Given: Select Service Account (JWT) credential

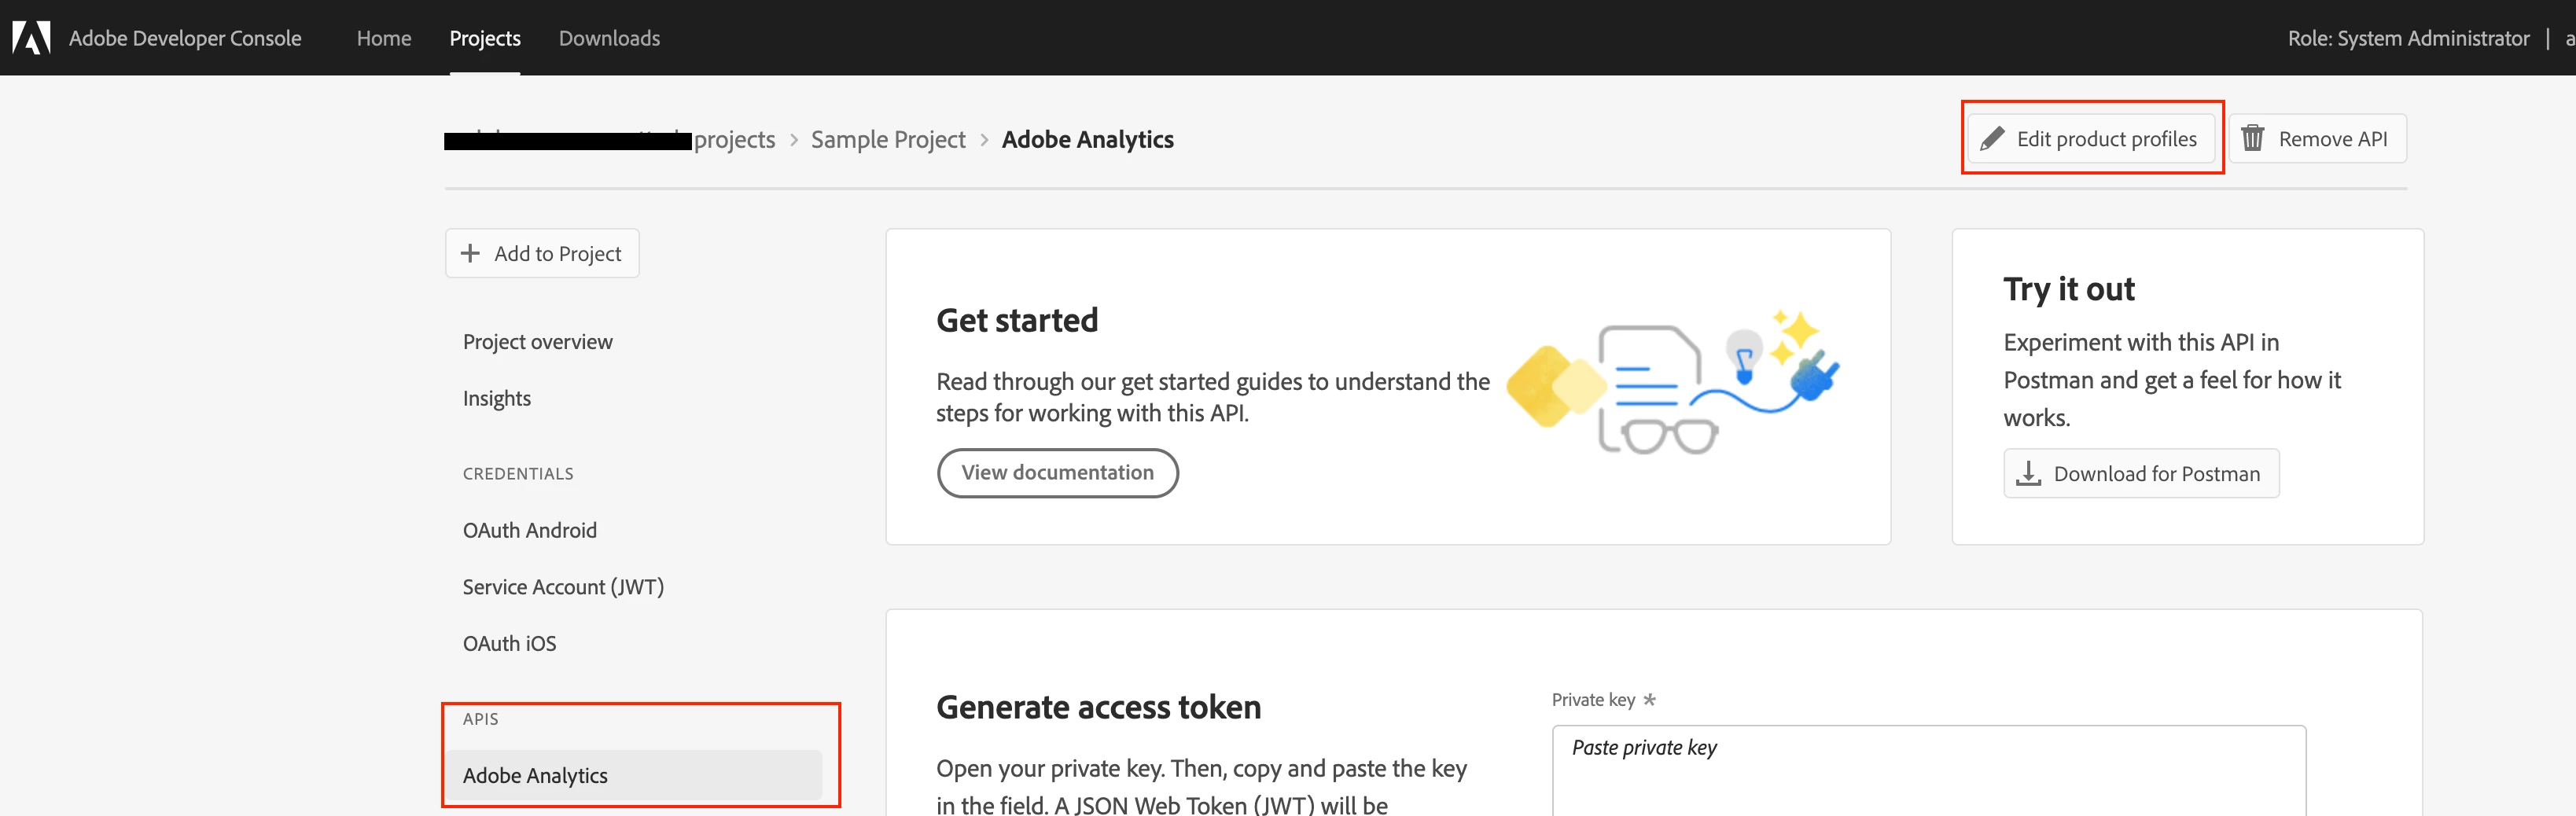Looking at the screenshot, I should pos(563,587).
